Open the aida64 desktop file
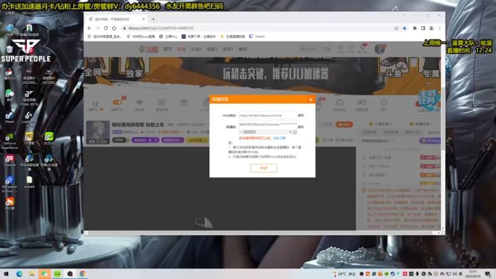496x279 pixels. 29,182
